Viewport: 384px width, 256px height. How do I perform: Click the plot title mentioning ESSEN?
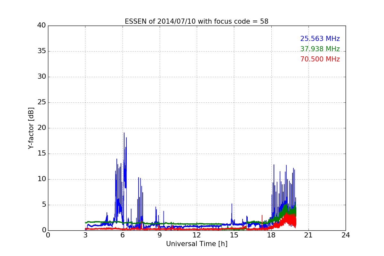coord(196,21)
